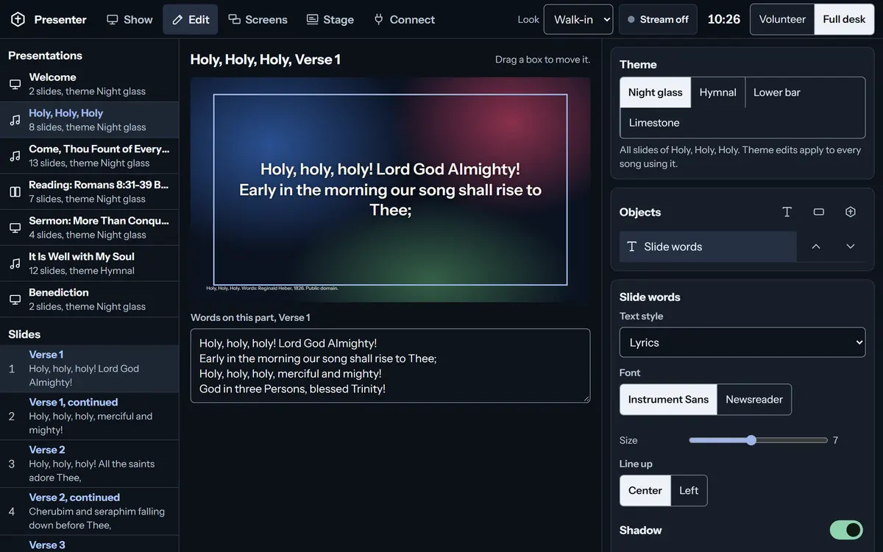Viewport: 883px width, 552px height.
Task: Open the Show tab
Action: coord(130,20)
